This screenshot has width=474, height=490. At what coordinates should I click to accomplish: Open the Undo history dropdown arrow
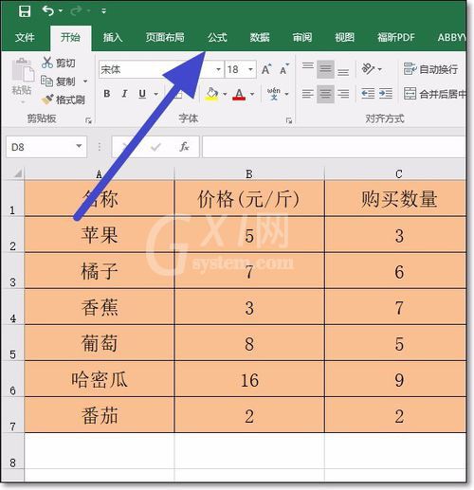[61, 11]
